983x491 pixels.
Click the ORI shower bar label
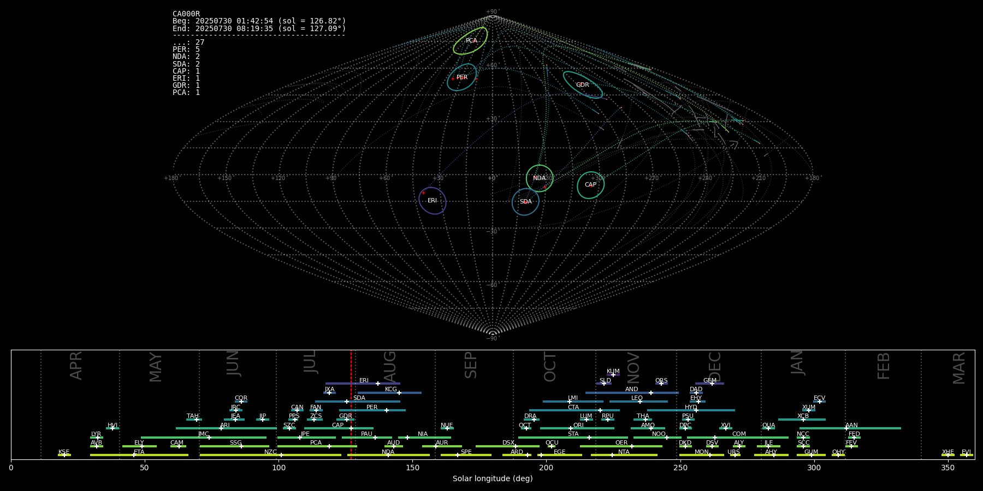pos(579,426)
